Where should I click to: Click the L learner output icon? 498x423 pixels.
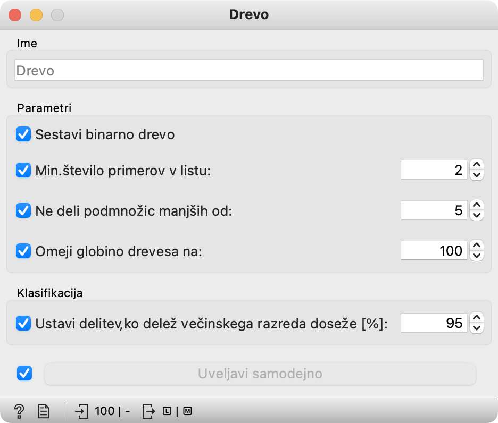(x=167, y=411)
